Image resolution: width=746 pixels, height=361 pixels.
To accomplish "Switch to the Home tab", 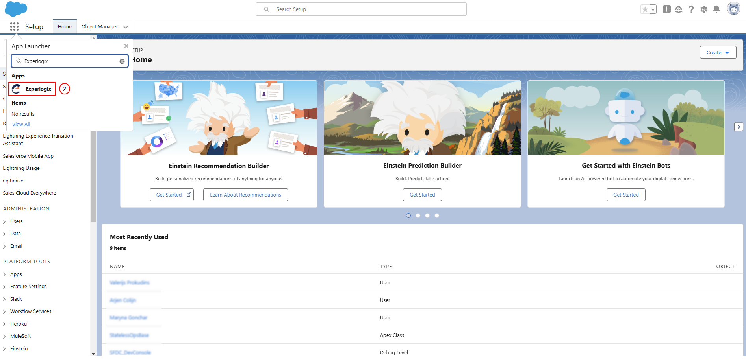I will click(x=65, y=26).
